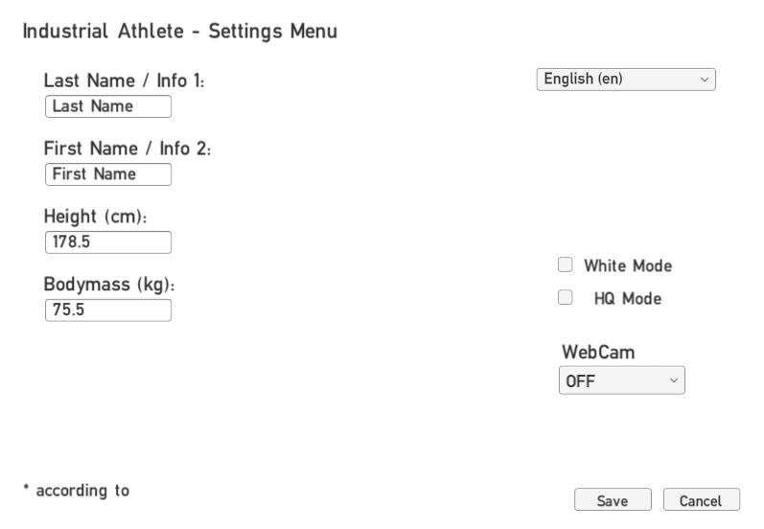Click the Last Name input field
Screen dimensions: 764x529
[x=107, y=106]
